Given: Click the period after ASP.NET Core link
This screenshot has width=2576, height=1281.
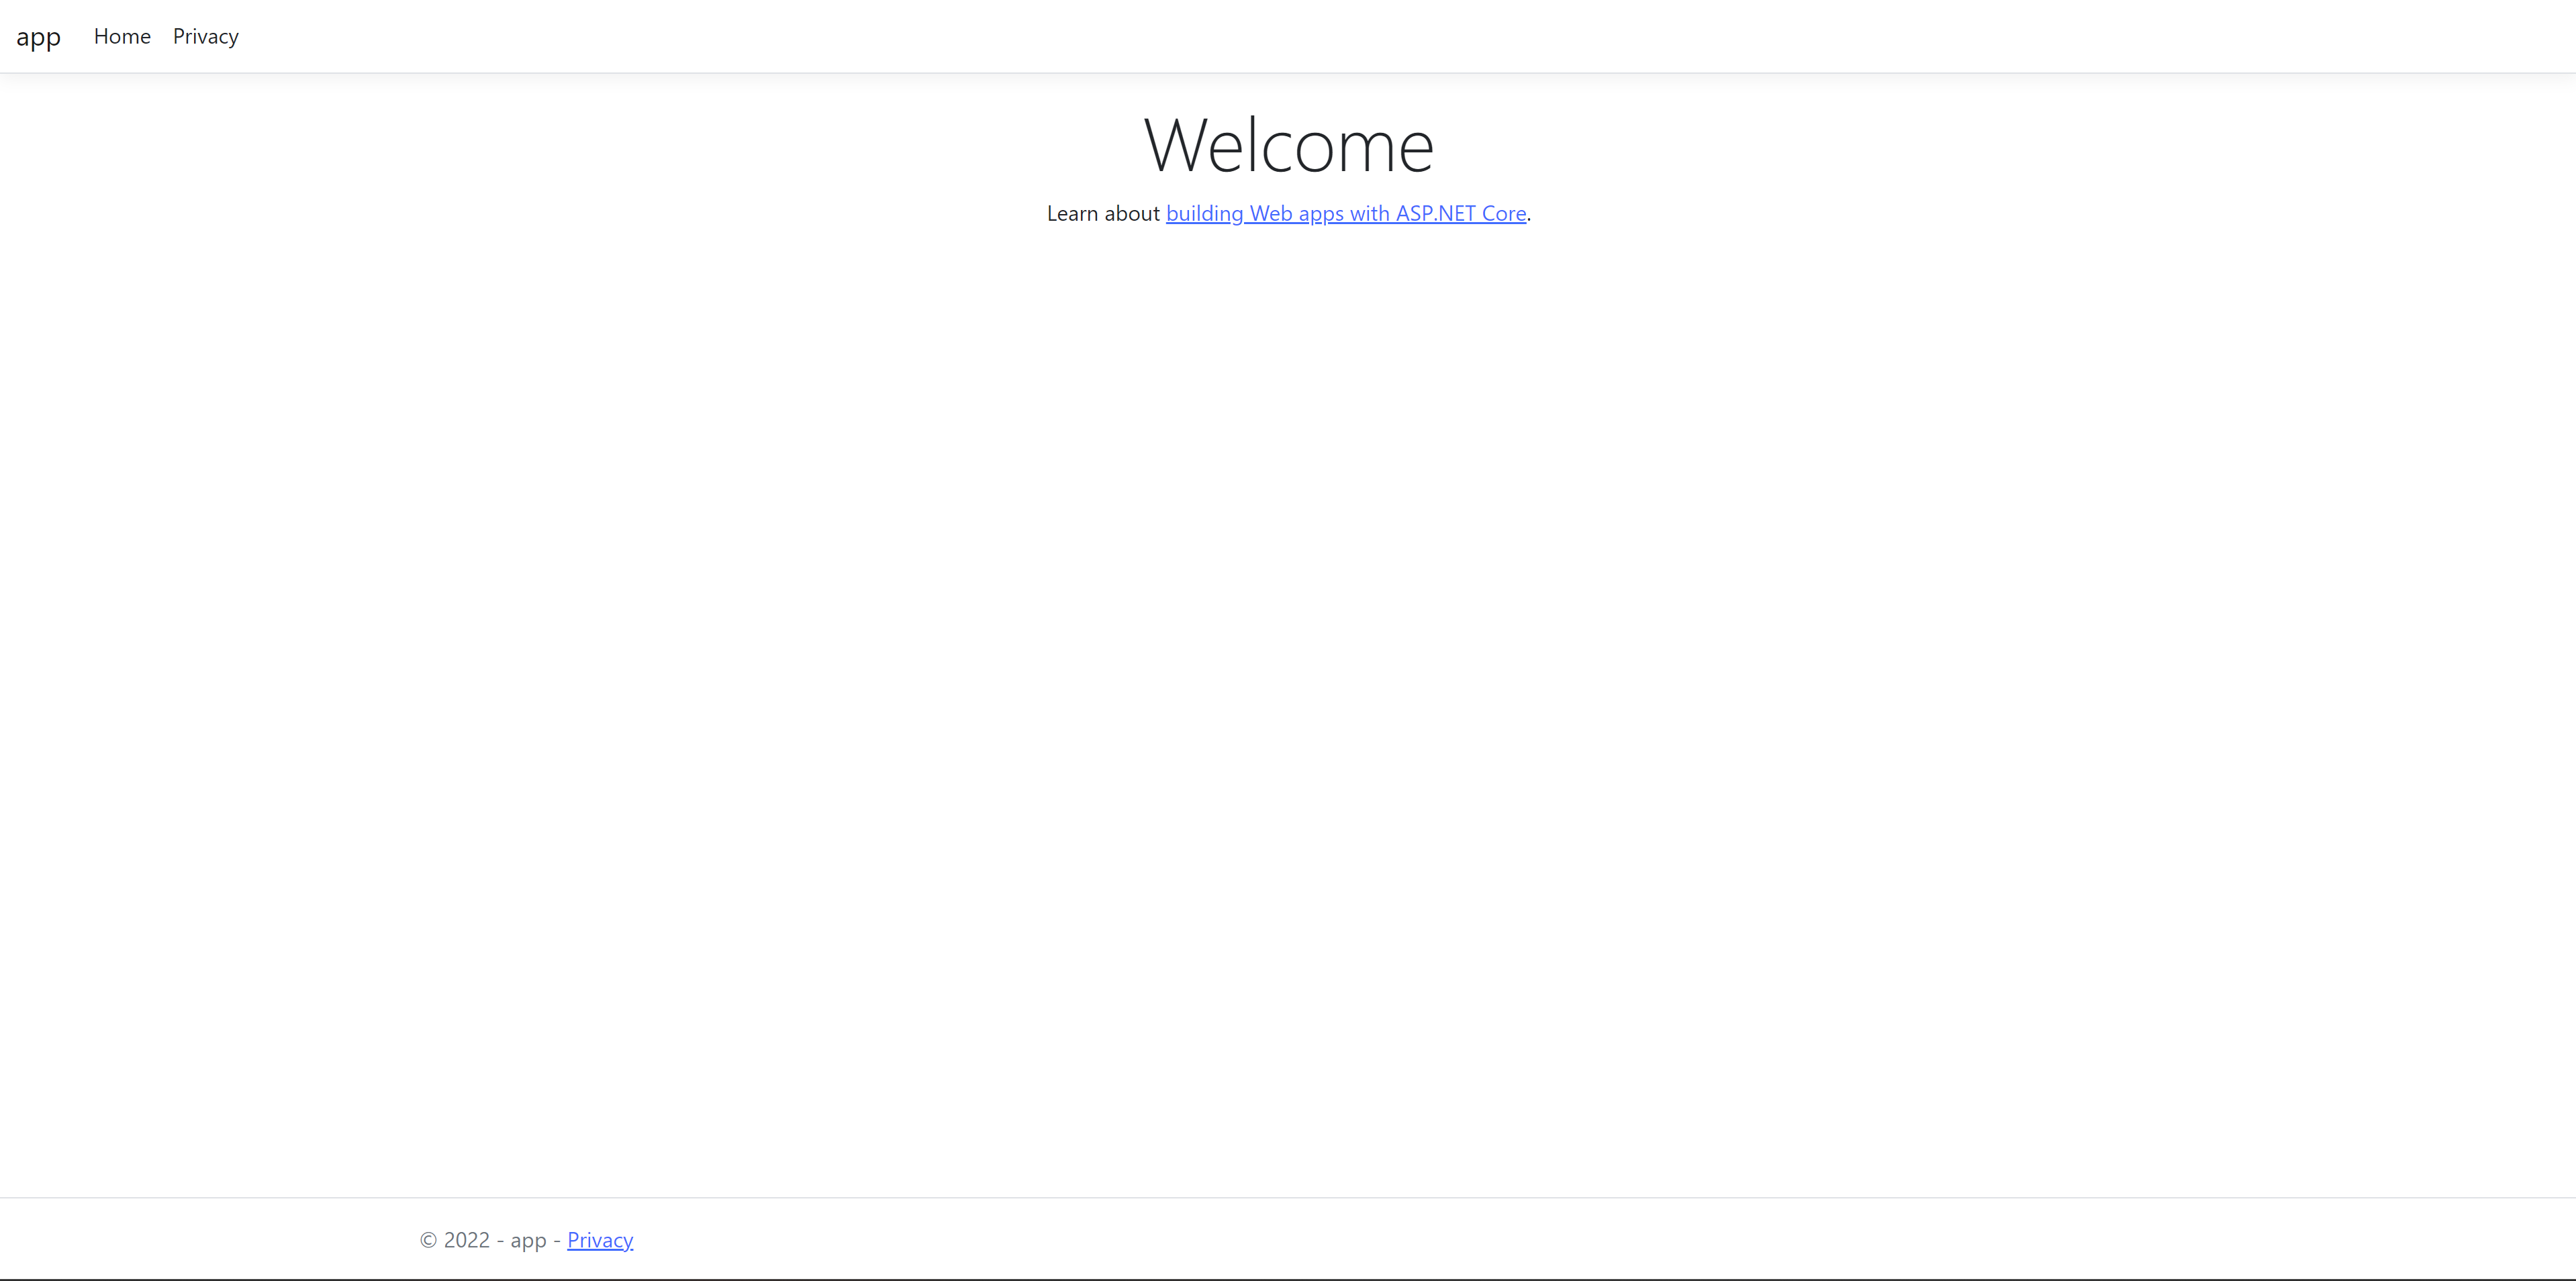Looking at the screenshot, I should (x=1529, y=218).
